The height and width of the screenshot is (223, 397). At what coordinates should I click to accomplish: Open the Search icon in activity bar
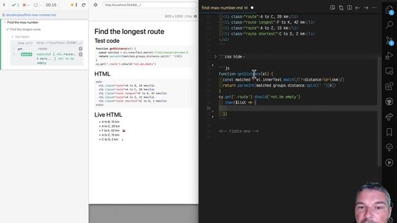click(390, 25)
